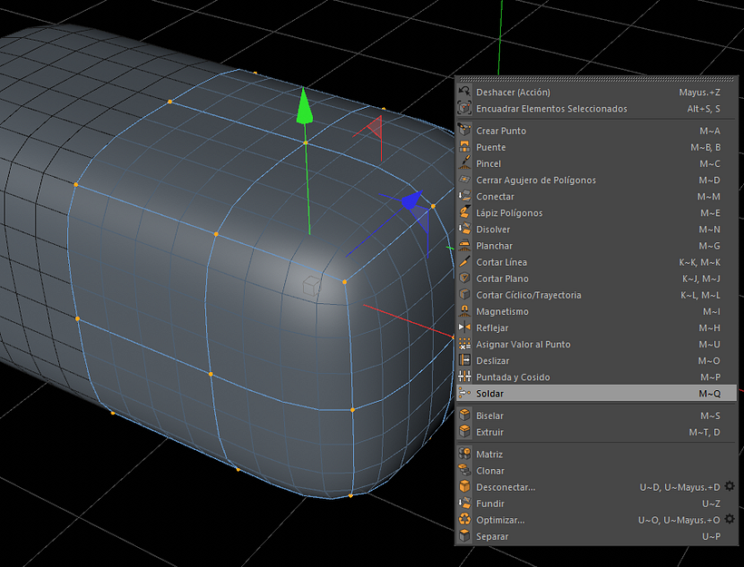
Task: Open Desconectar options gear
Action: point(729,486)
